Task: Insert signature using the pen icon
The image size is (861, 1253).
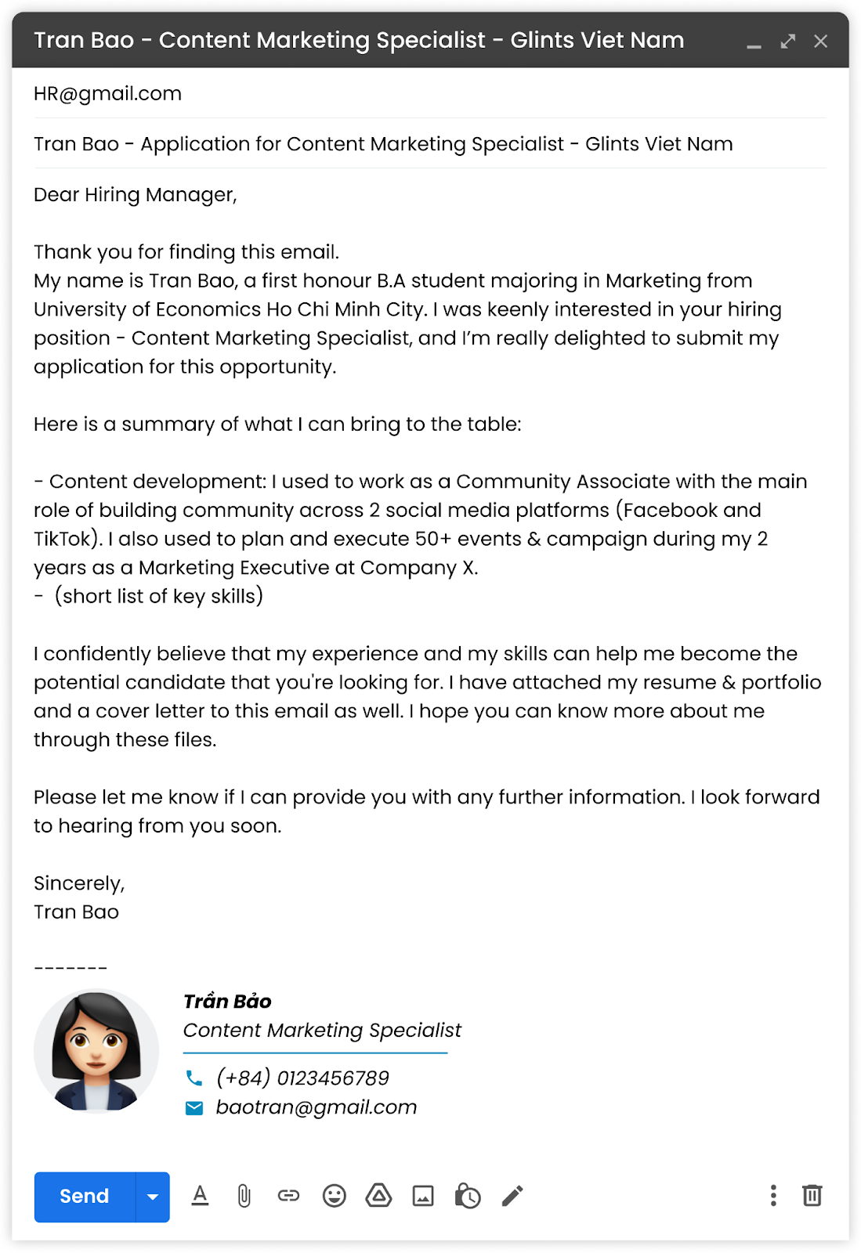Action: point(512,1196)
